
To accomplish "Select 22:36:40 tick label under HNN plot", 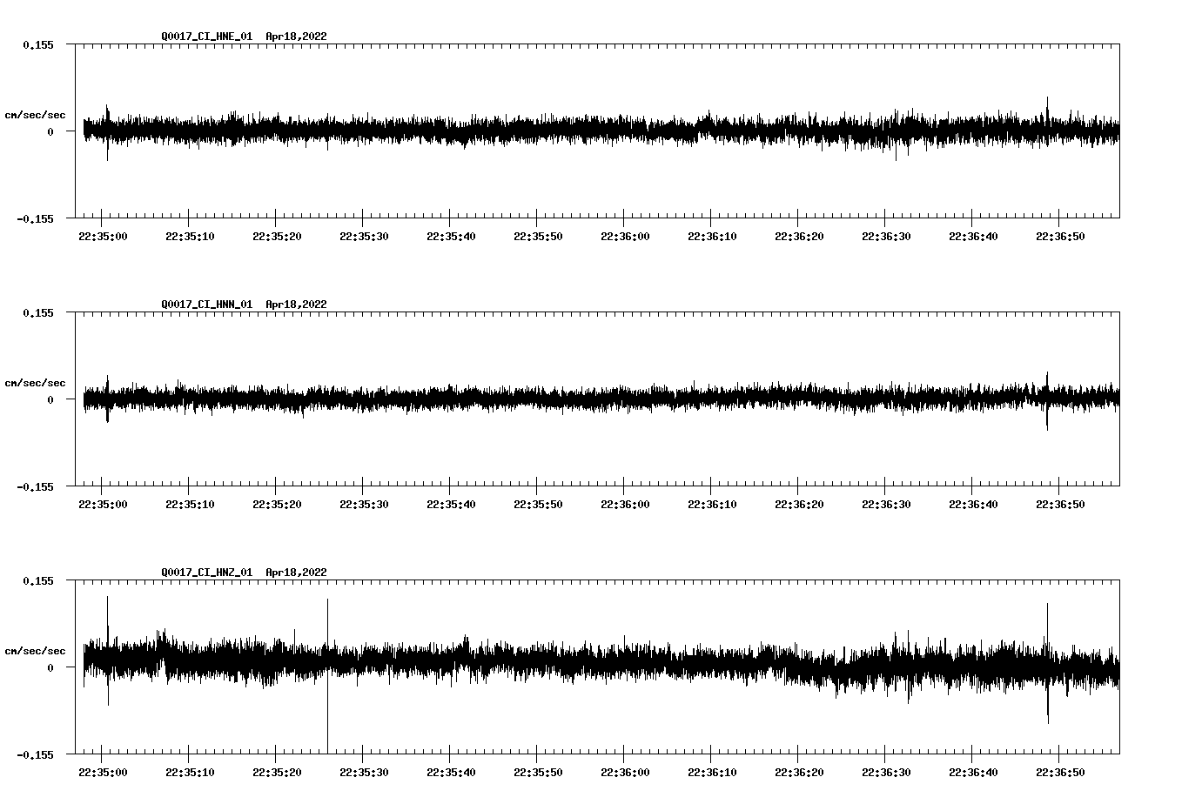I will tap(973, 504).
